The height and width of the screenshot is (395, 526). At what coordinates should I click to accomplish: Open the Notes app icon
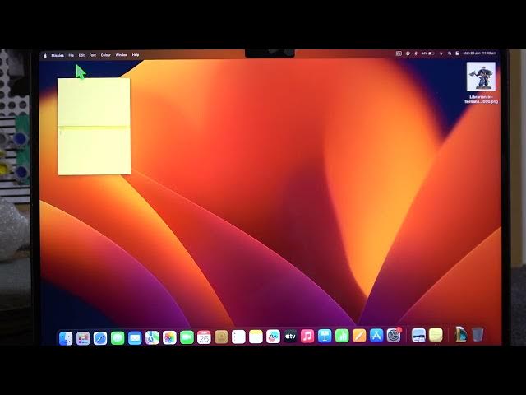(x=256, y=337)
